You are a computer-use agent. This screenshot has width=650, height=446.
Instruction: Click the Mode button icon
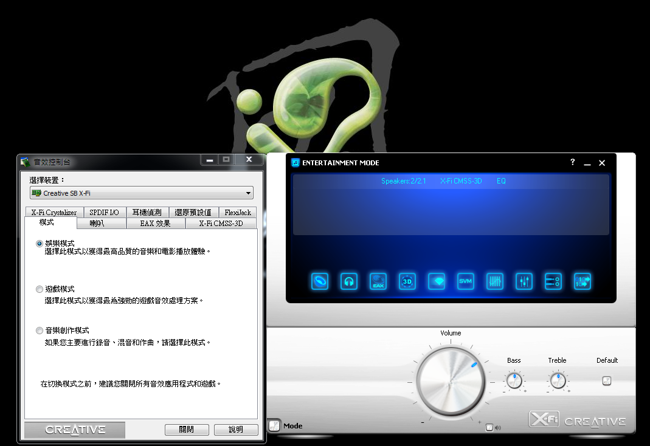click(274, 425)
